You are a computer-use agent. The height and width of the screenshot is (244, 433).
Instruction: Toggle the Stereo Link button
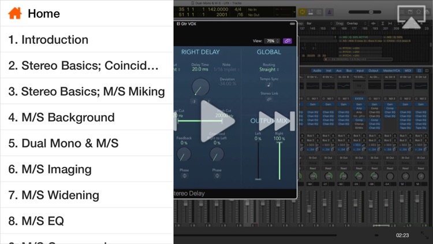click(x=269, y=99)
